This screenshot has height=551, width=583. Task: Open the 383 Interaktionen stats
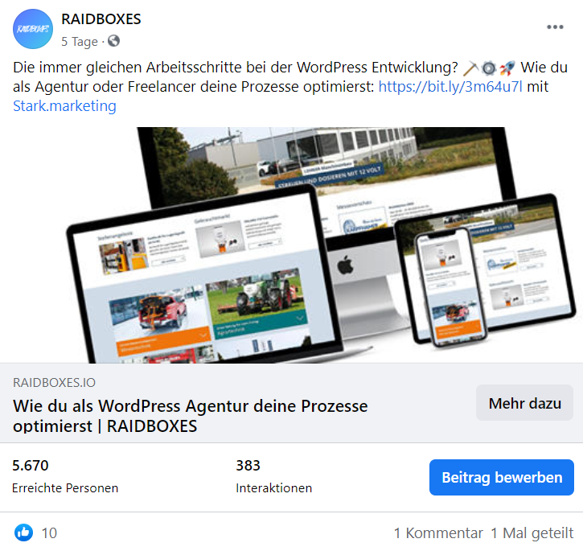274,476
